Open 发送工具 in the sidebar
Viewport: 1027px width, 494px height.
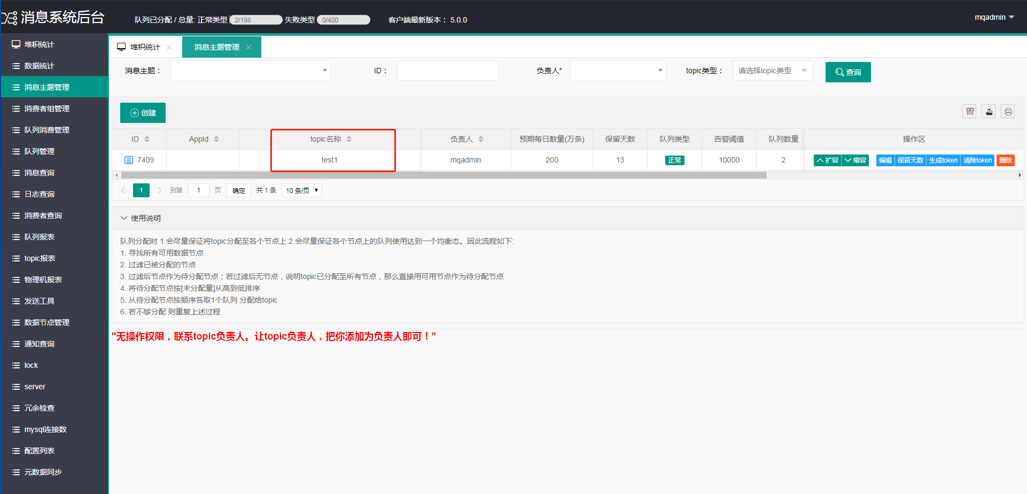pyautogui.click(x=54, y=301)
